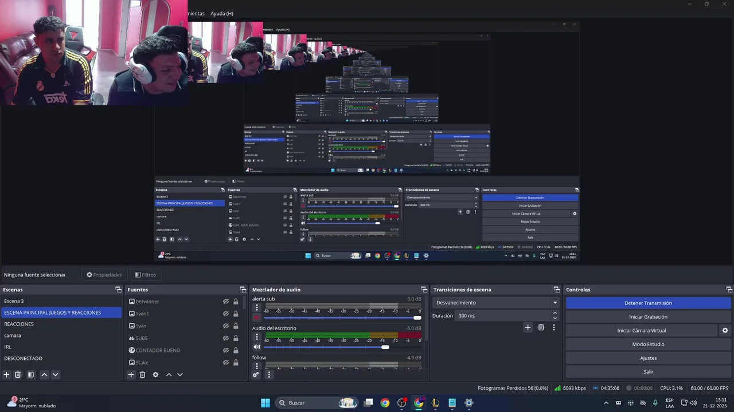Viewport: 734px width, 412px height.
Task: Click Fuentes list scrollbar
Action: pos(244,304)
